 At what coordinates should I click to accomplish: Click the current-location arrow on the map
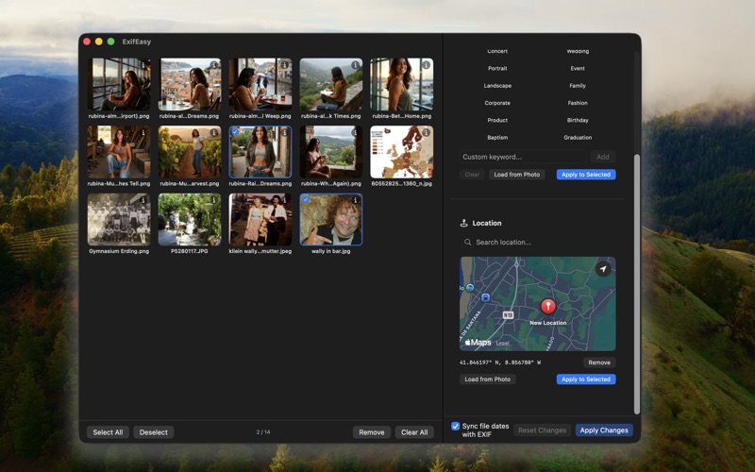(x=603, y=269)
